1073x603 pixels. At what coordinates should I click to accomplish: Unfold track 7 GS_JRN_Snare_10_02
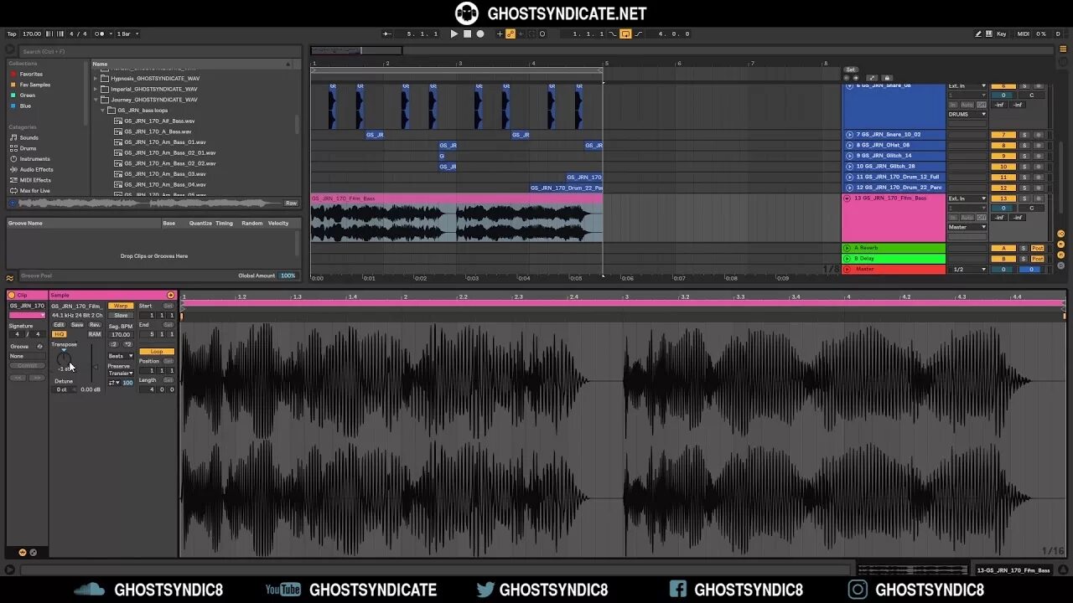coord(849,134)
